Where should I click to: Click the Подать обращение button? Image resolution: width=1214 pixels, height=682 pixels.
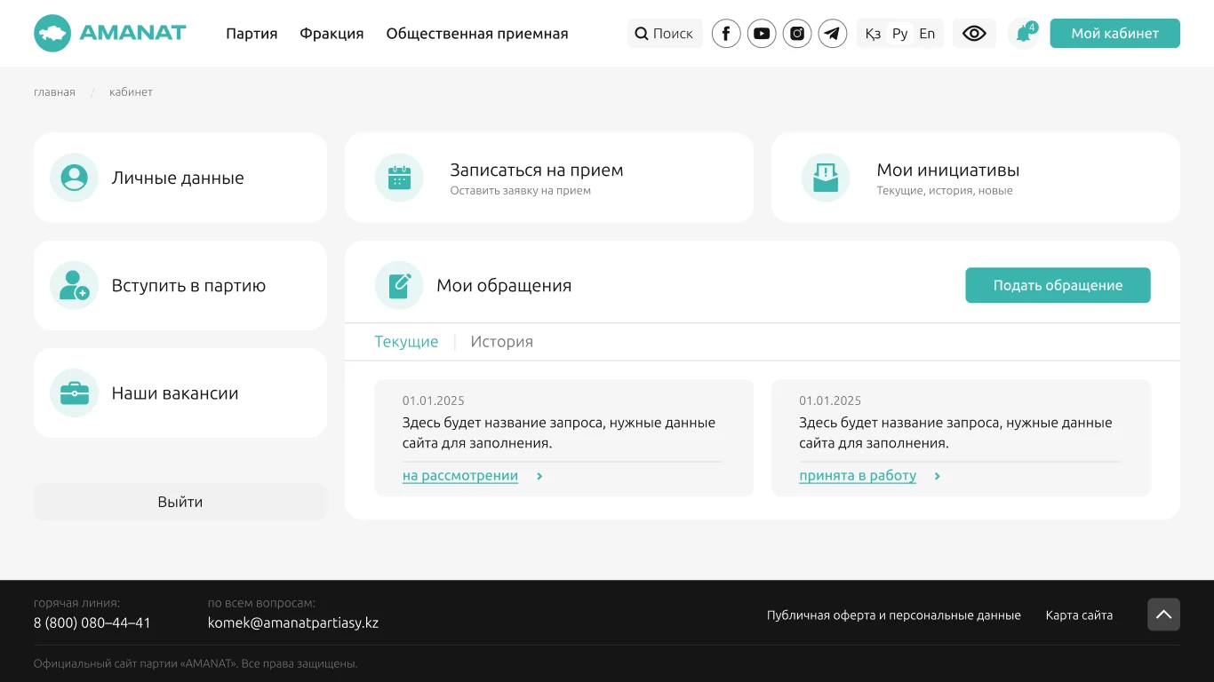tap(1058, 285)
